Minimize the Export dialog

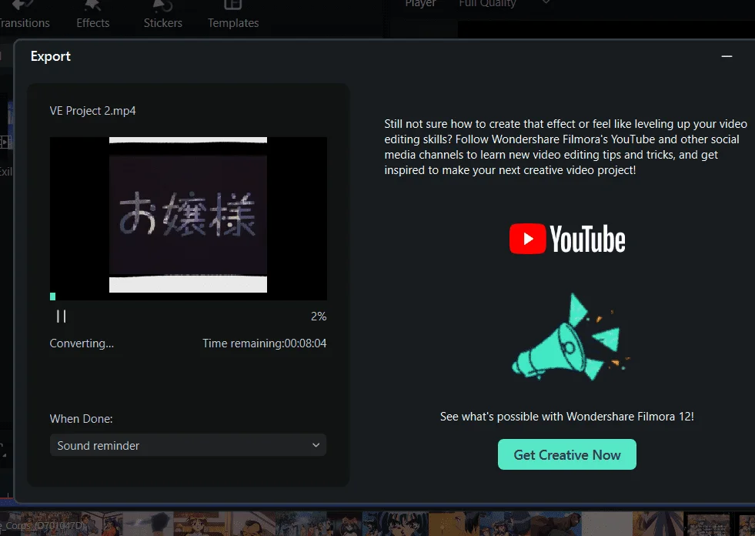coord(727,56)
